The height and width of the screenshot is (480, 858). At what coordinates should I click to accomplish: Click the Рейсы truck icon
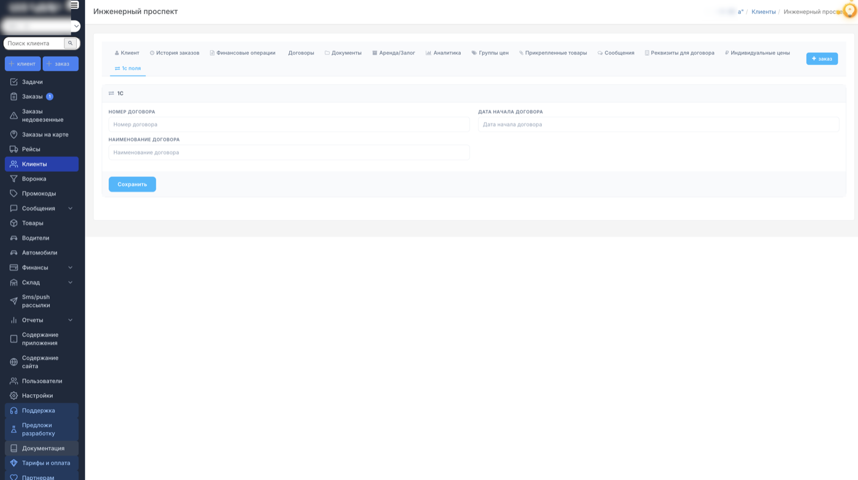coord(13,149)
